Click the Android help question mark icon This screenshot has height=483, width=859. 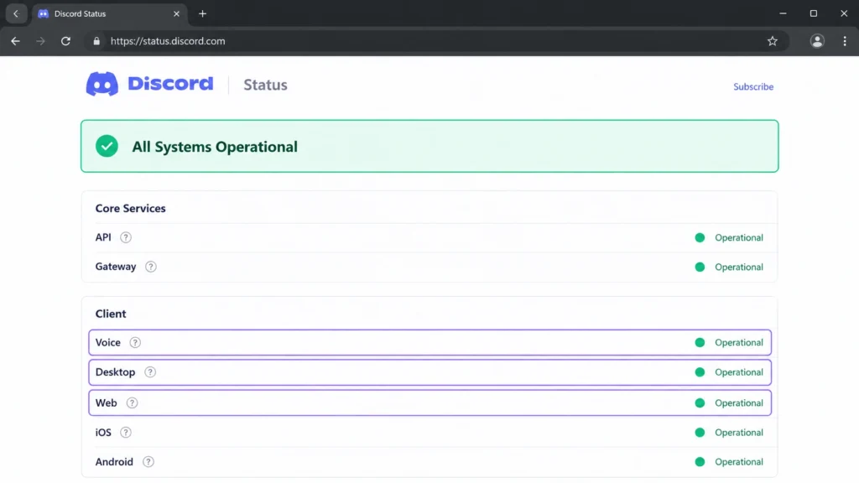[148, 462]
